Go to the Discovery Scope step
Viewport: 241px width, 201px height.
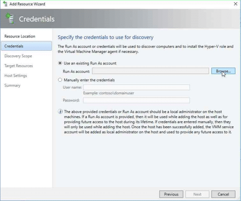[x=18, y=56]
